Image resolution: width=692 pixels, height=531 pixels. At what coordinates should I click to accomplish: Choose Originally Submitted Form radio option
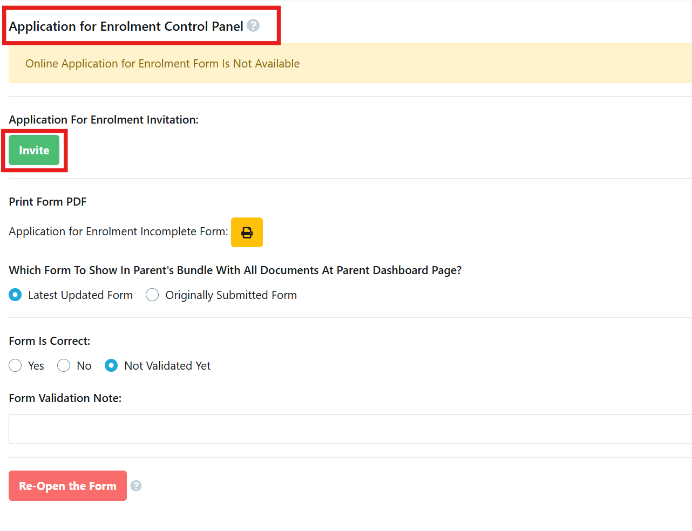(152, 295)
